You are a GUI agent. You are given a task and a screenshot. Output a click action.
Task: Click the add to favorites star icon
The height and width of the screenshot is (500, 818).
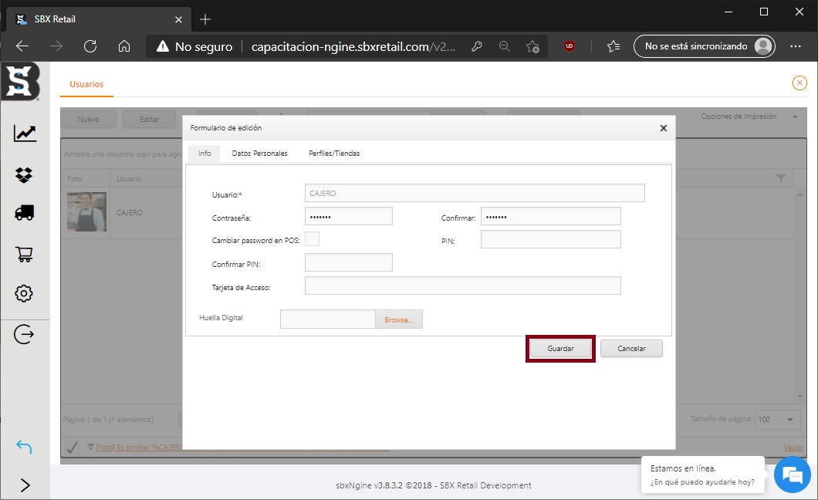pyautogui.click(x=532, y=46)
